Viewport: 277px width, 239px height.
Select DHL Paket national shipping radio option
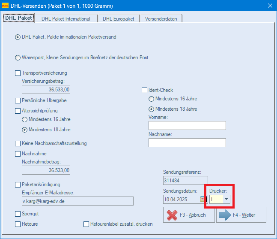(x=18, y=37)
